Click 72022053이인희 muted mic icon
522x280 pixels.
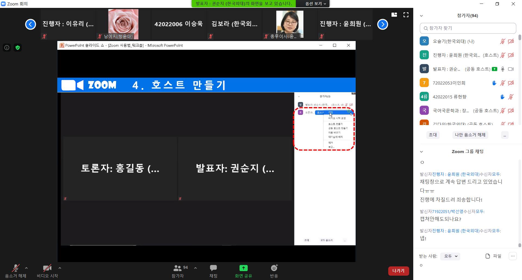(502, 83)
